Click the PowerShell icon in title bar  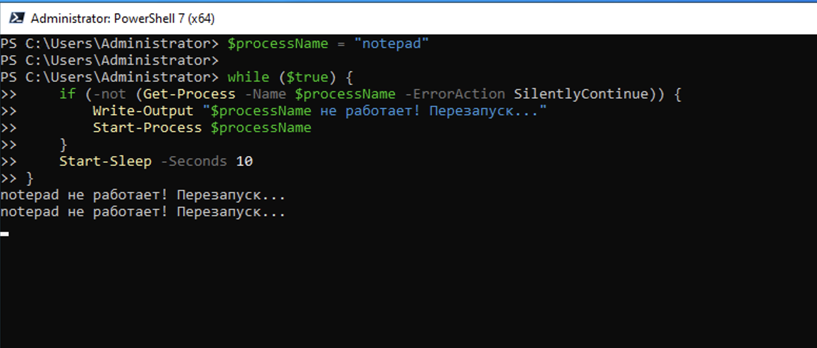tap(16, 18)
